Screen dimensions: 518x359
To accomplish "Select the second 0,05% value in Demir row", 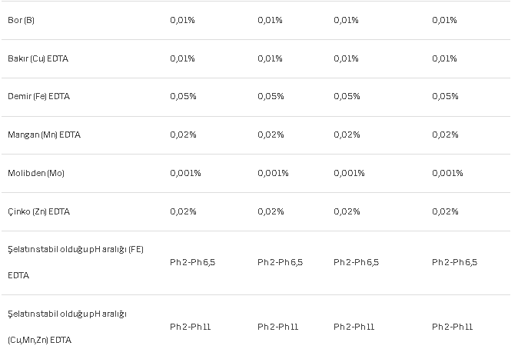I will [x=271, y=96].
